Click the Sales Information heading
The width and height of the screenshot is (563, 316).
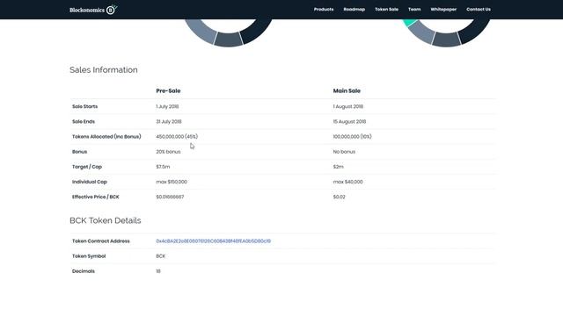(x=104, y=70)
